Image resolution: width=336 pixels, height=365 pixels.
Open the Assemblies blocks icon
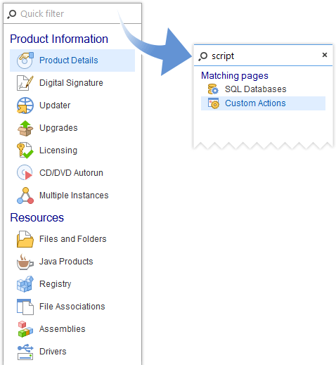point(25,329)
